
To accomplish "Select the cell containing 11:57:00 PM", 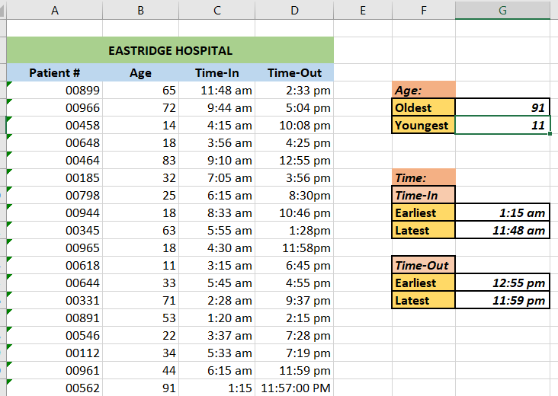I will 296,388.
